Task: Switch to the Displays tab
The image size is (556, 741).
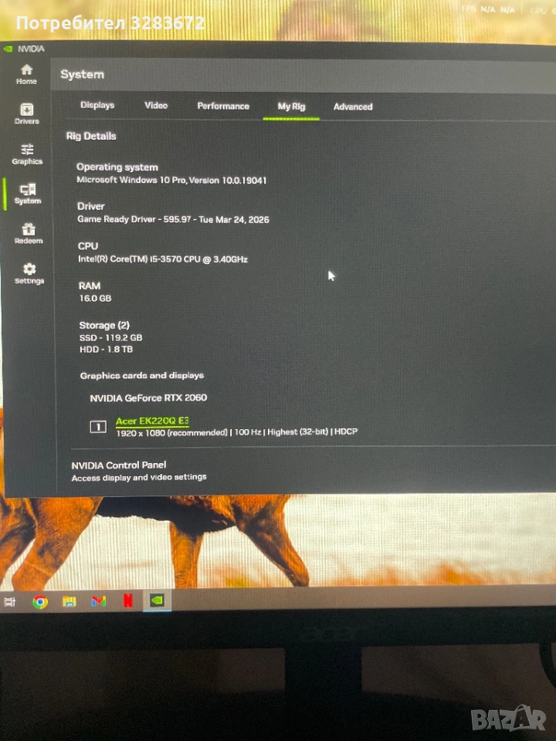Action: (x=97, y=105)
